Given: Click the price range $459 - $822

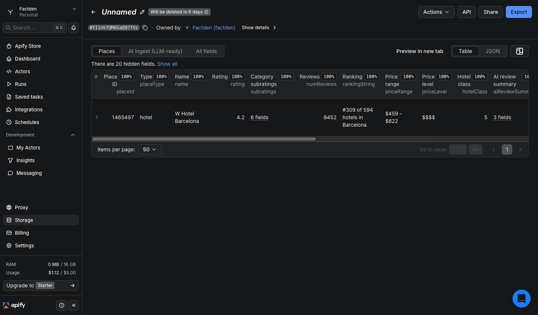Looking at the screenshot, I should (393, 117).
